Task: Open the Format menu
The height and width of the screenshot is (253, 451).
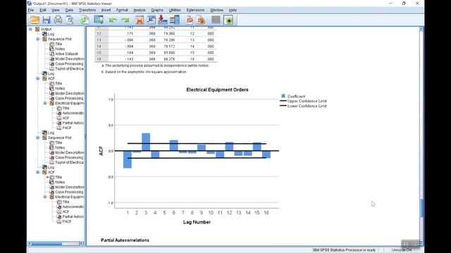Action: point(122,10)
